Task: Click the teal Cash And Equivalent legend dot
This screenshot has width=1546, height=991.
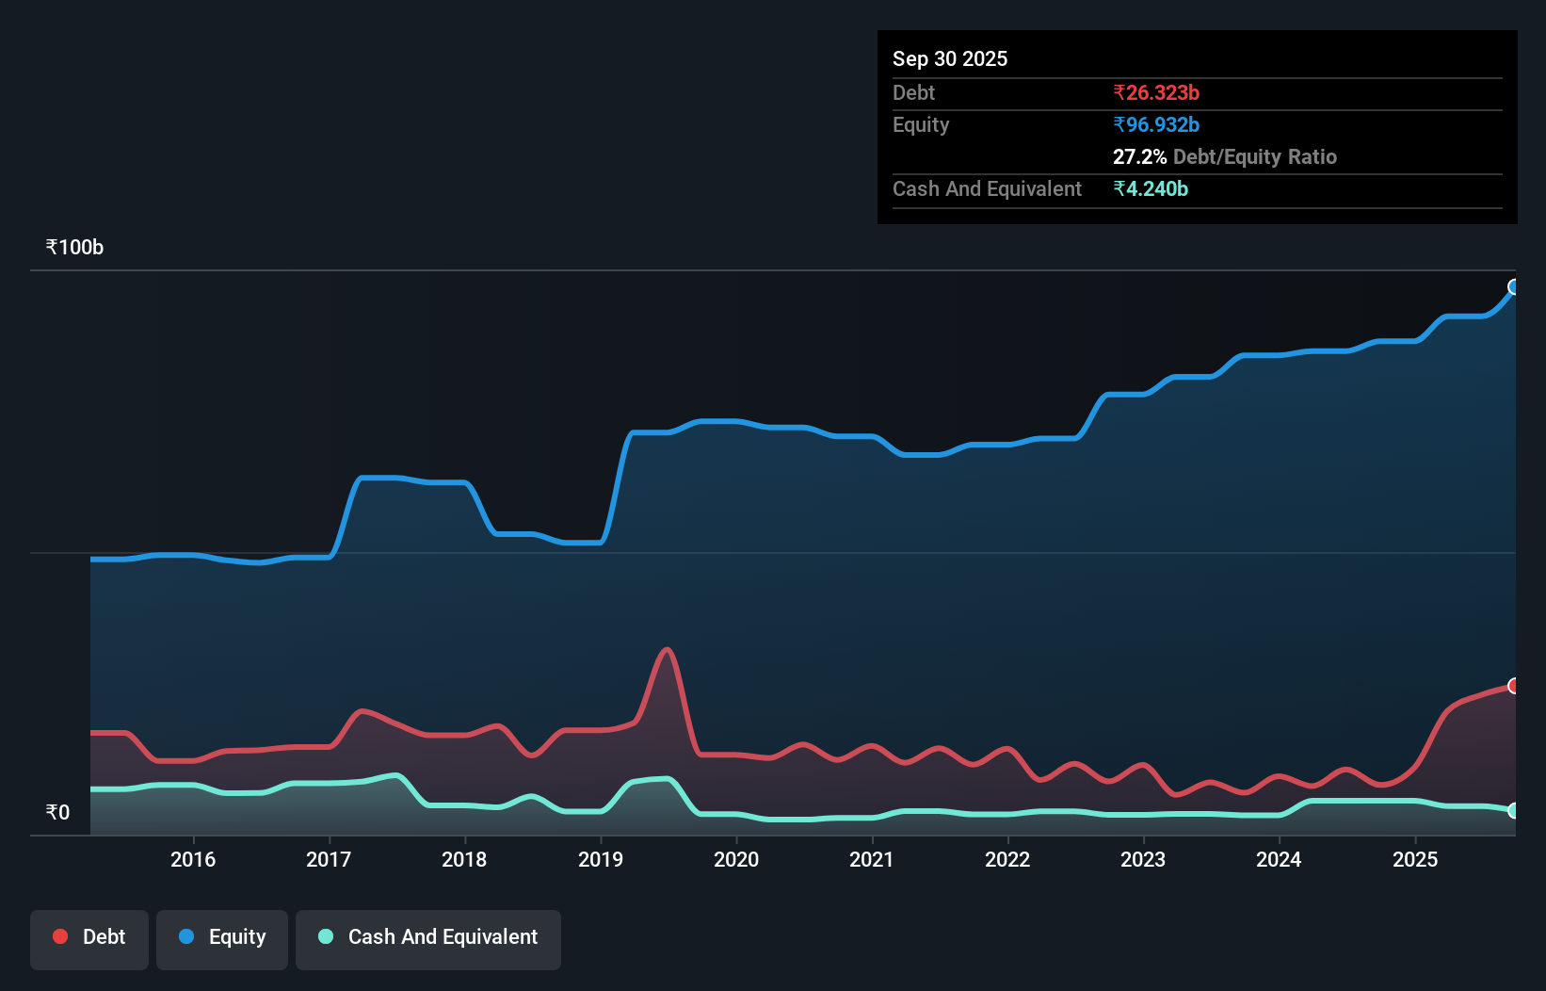Action: pyautogui.click(x=326, y=936)
